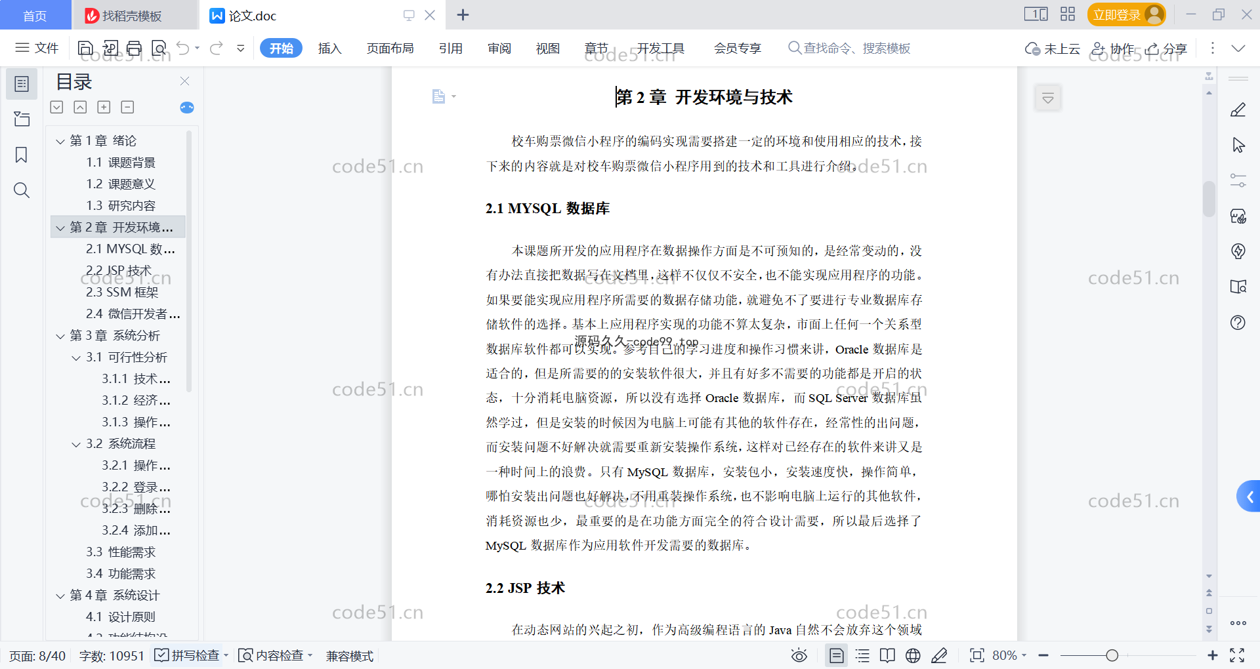Click the more options vertical dots icon
Viewport: 1260px width, 669px height.
tap(1212, 48)
